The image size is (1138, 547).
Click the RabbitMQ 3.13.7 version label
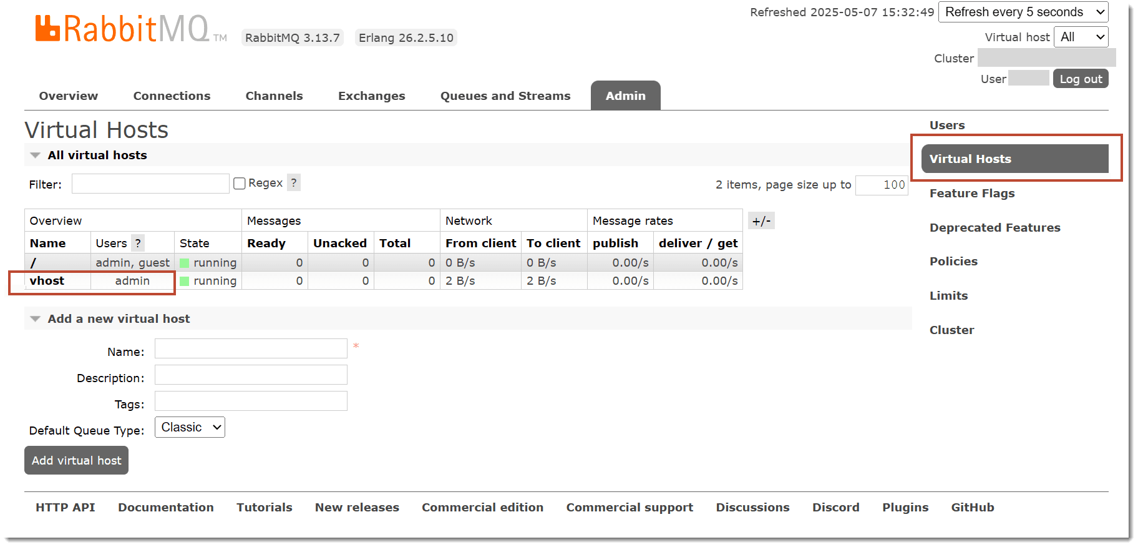coord(293,37)
